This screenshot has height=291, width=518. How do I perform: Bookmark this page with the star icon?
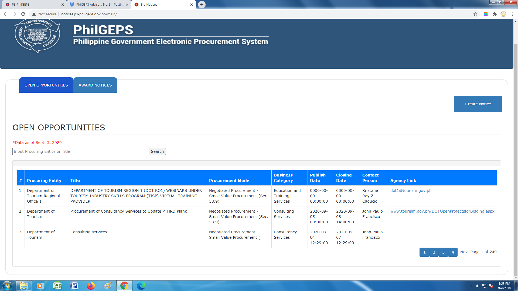click(475, 14)
